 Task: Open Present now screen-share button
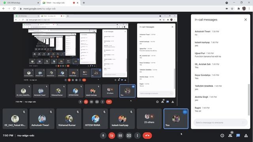[x=129, y=136]
